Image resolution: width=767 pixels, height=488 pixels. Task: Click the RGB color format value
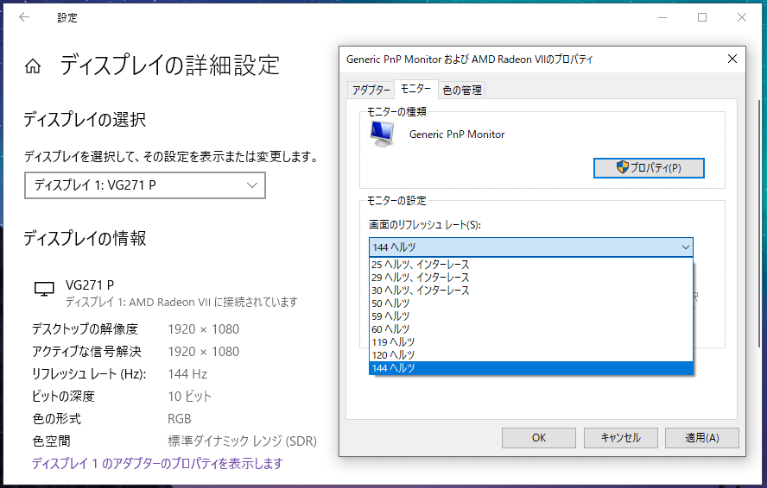tap(180, 419)
